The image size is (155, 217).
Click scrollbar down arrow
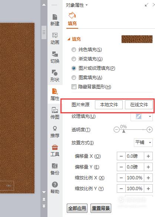44,192
